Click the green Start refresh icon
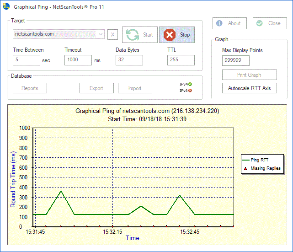The image size is (293, 252). click(x=133, y=35)
